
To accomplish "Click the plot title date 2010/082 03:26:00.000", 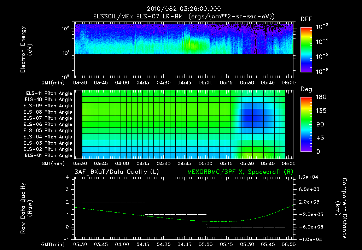I will (184, 9).
